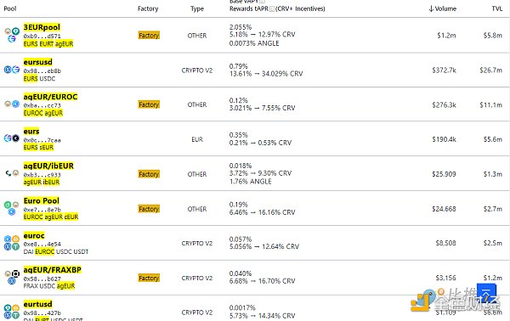Viewport: 510px width, 321px height.
Task: Click the Type column header
Action: (x=197, y=8)
